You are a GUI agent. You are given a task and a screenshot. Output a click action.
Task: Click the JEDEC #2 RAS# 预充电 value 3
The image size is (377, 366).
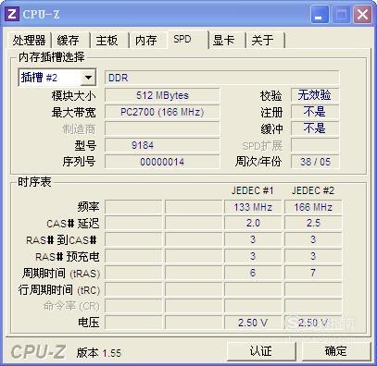(313, 256)
